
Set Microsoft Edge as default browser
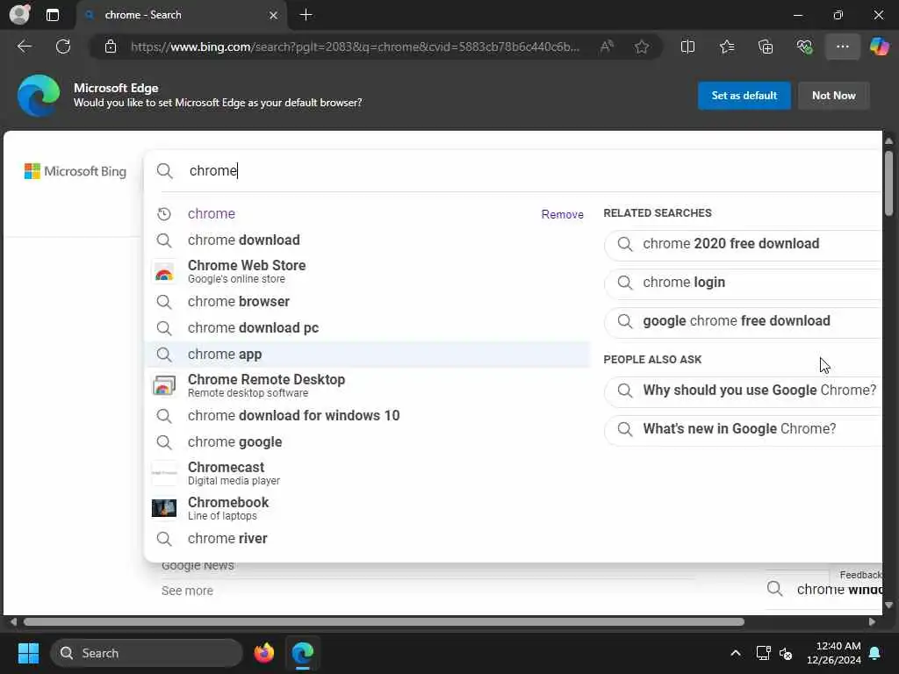coord(744,96)
